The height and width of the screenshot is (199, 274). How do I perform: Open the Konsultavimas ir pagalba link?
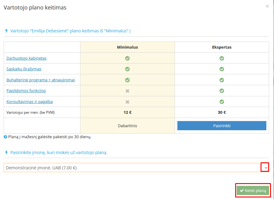pos(28,101)
